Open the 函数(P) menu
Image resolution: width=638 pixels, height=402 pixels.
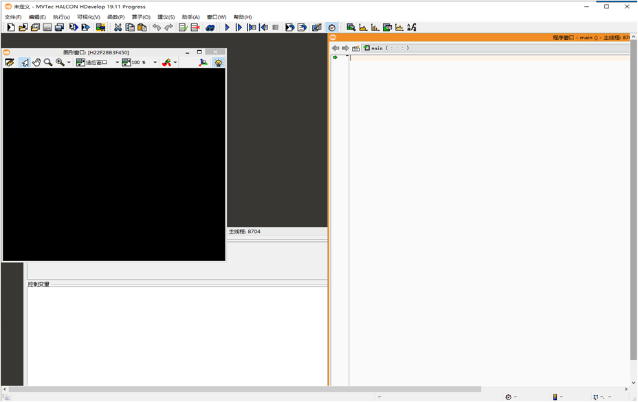click(116, 17)
